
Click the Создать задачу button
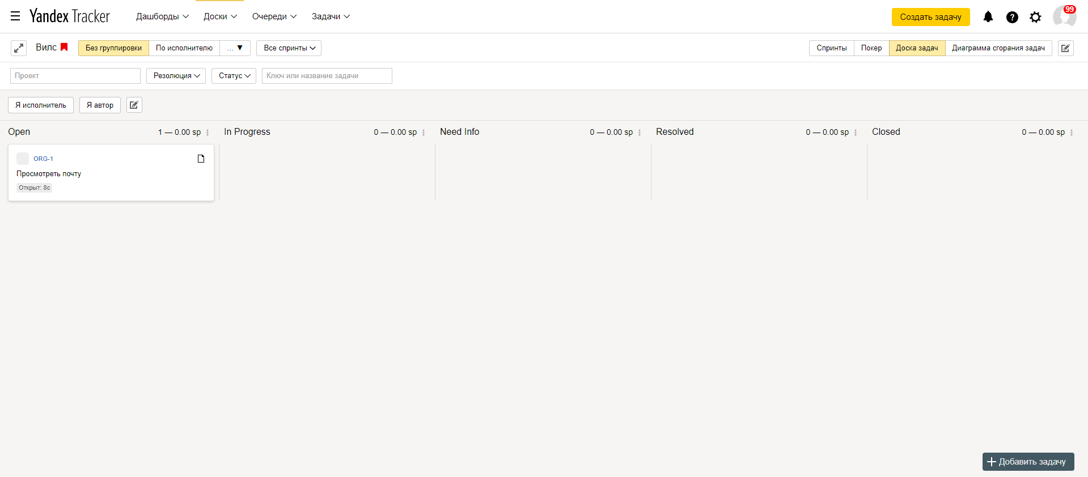pyautogui.click(x=930, y=17)
